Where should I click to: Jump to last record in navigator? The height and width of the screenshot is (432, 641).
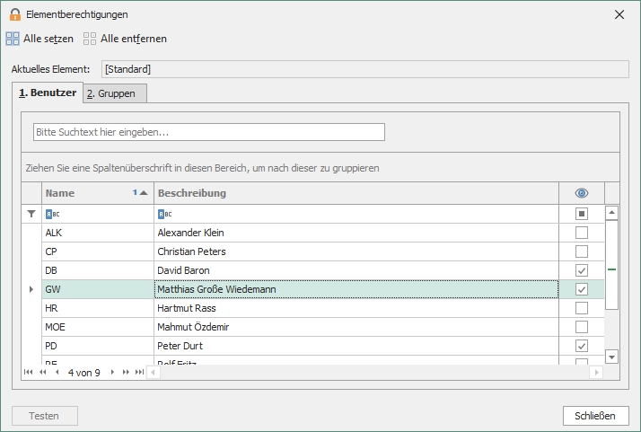tap(139, 372)
